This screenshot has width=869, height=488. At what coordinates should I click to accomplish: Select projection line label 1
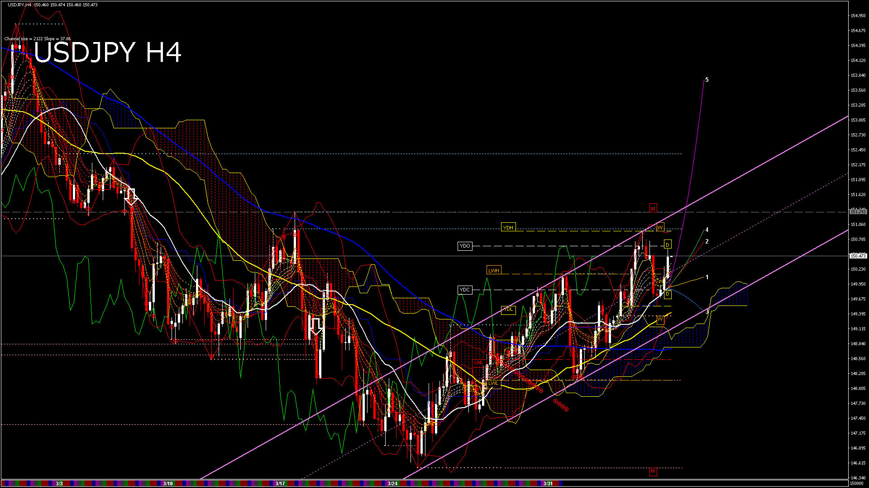click(707, 277)
